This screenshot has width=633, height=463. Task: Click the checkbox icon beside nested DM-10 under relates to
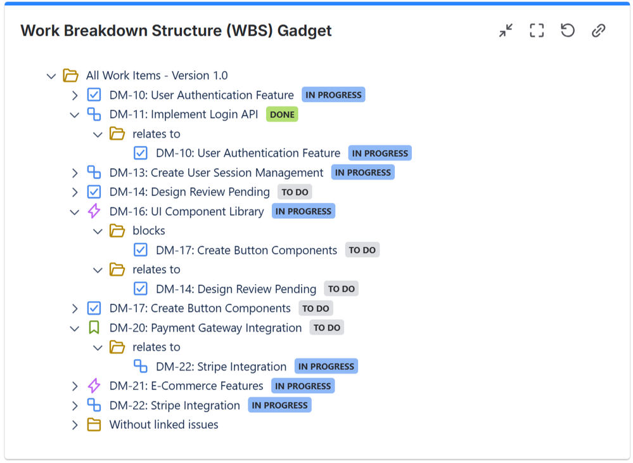140,153
